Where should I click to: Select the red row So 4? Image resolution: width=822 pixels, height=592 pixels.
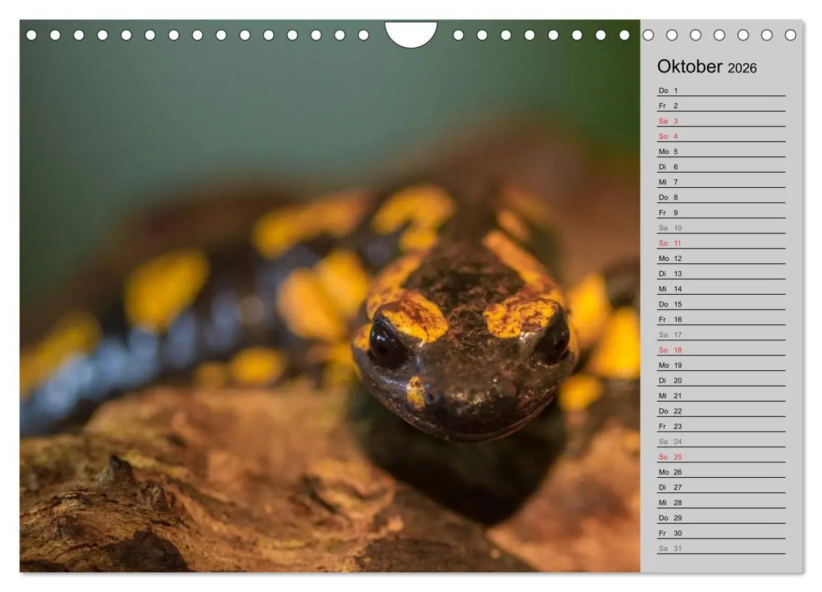click(721, 136)
